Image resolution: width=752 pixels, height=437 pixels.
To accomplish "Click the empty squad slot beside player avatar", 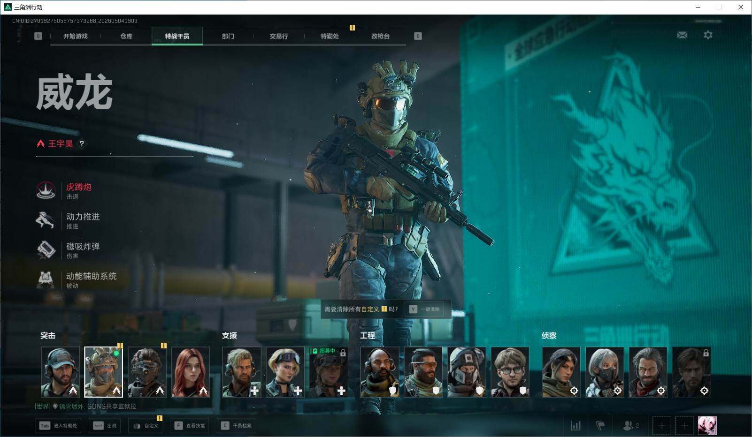I will click(684, 426).
